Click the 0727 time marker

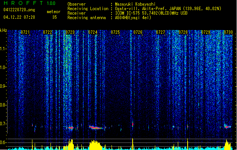161,32
